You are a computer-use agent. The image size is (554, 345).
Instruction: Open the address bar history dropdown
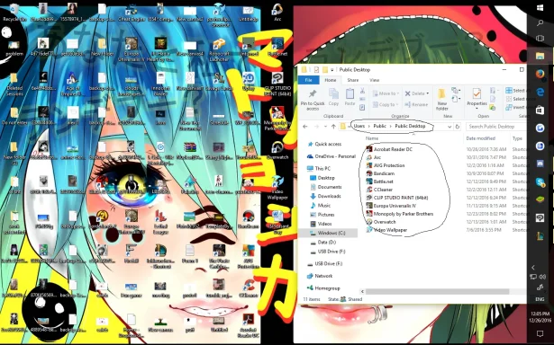click(450, 126)
